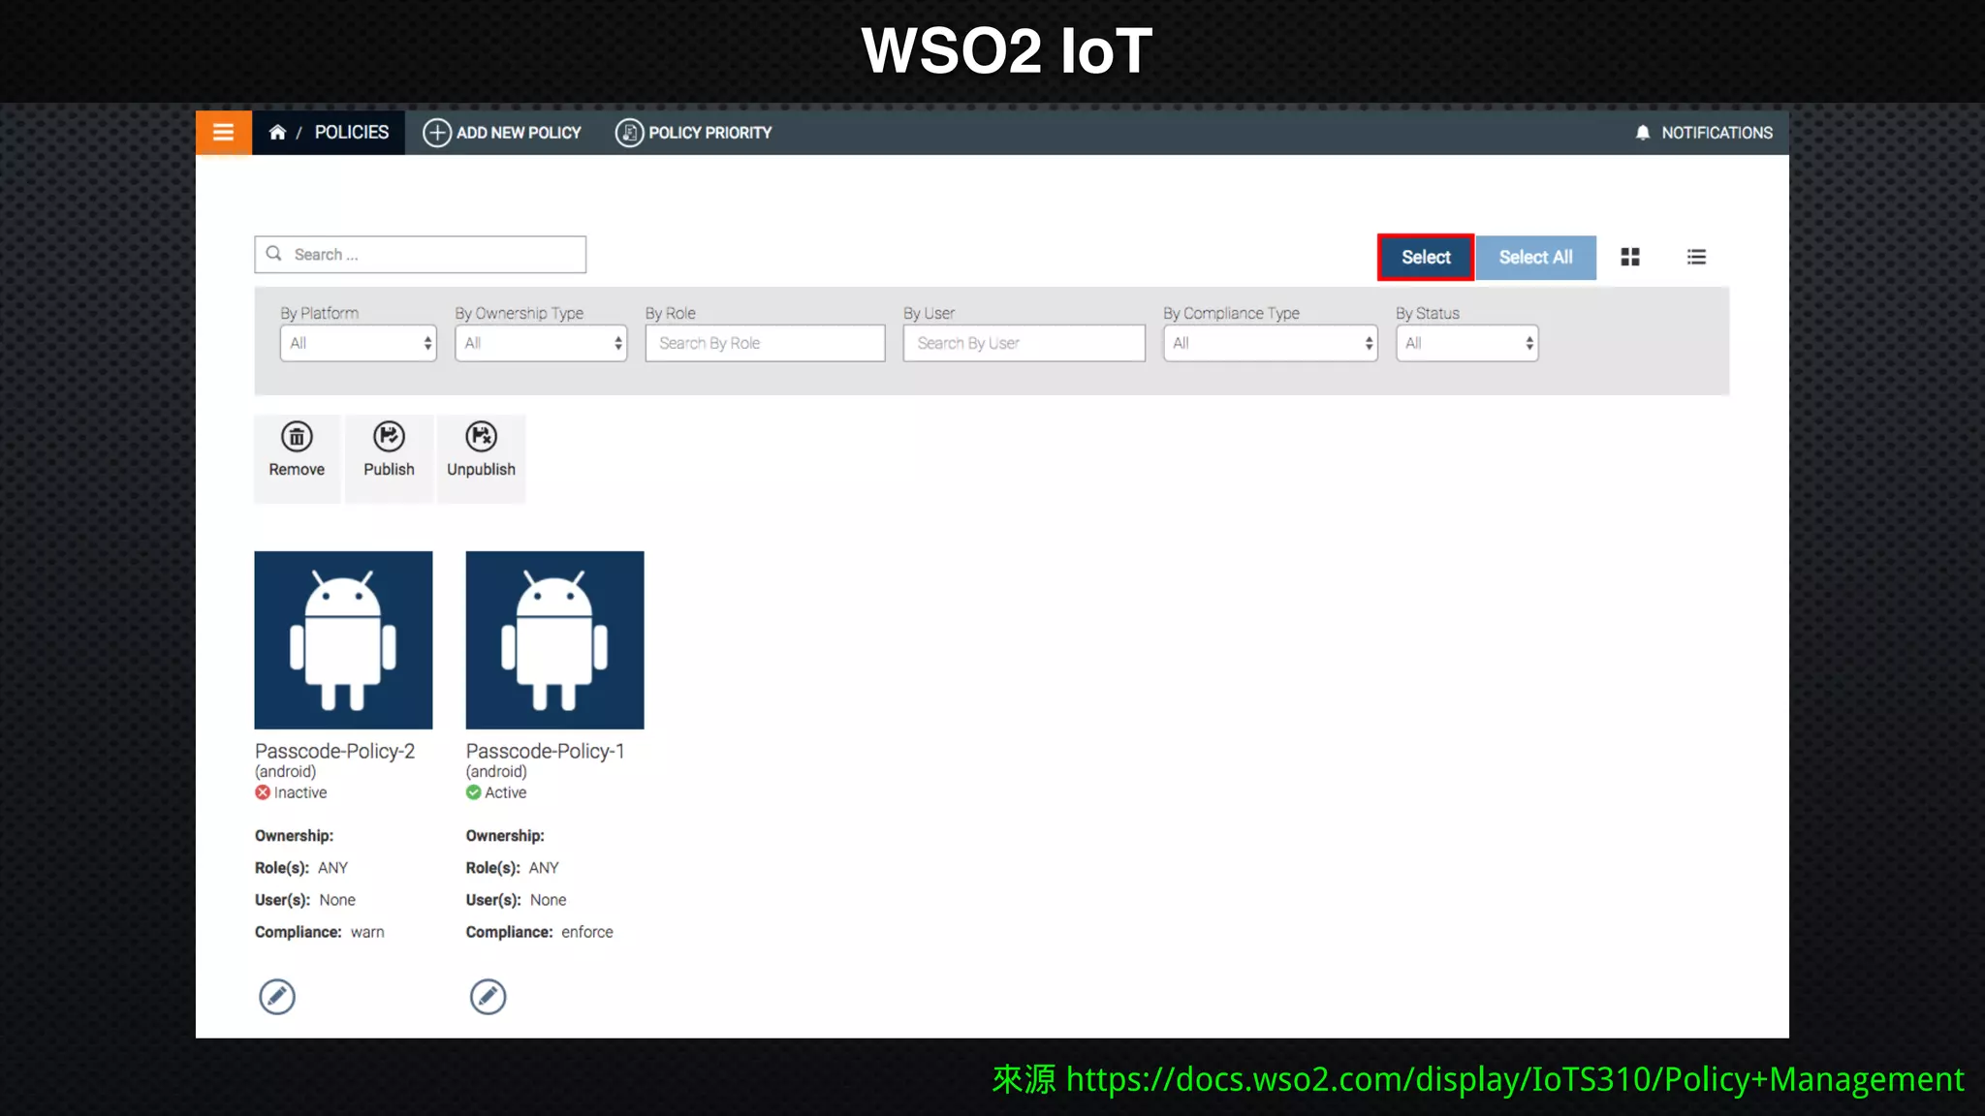Open the By Status dropdown
Screen dimensions: 1985x1116
(1466, 343)
